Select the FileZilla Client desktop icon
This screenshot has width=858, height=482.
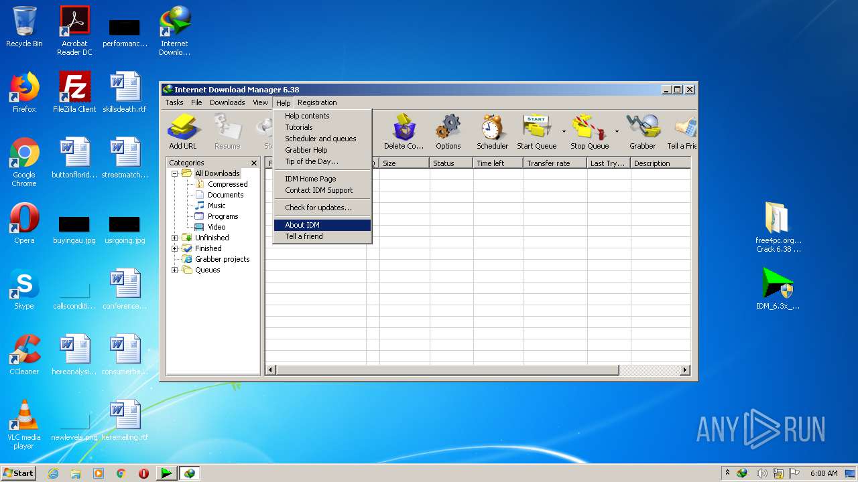(74, 92)
